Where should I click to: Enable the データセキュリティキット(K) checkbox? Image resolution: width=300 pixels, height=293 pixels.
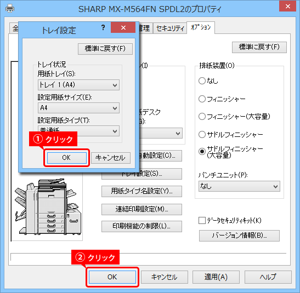point(202,220)
